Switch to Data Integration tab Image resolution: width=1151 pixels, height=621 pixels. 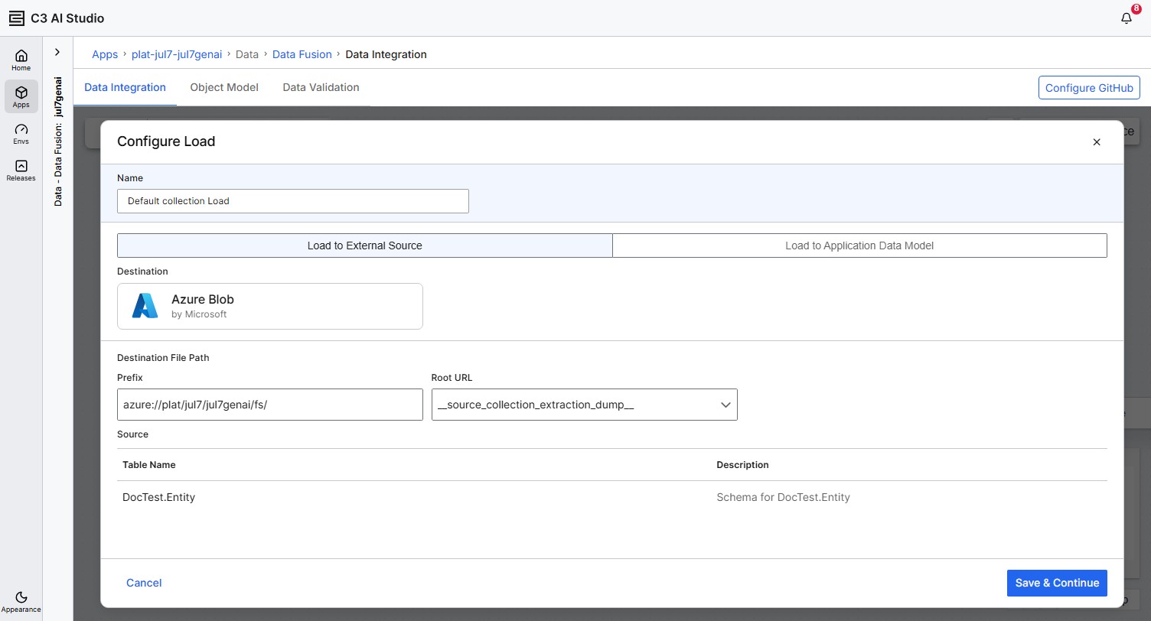click(125, 87)
